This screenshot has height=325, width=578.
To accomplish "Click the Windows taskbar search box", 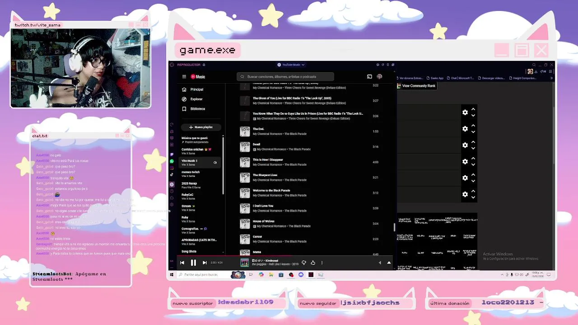I will (203, 274).
